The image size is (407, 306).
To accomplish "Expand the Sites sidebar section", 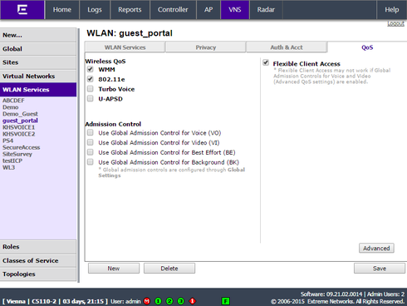I will pyautogui.click(x=38, y=62).
